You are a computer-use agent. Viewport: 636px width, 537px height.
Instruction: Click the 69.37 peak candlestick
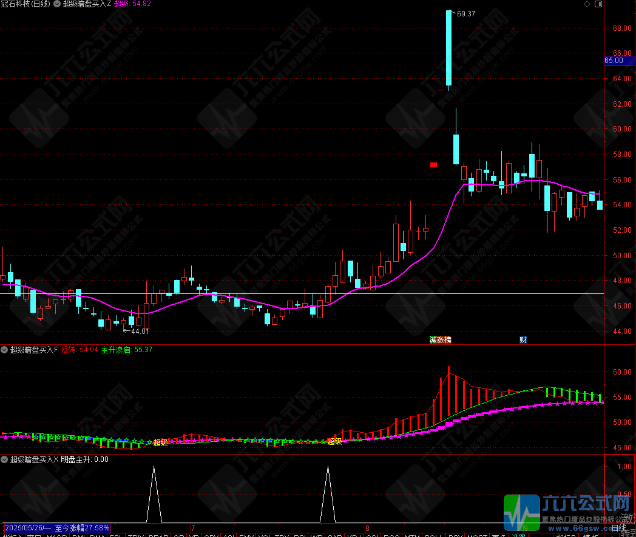tap(449, 48)
